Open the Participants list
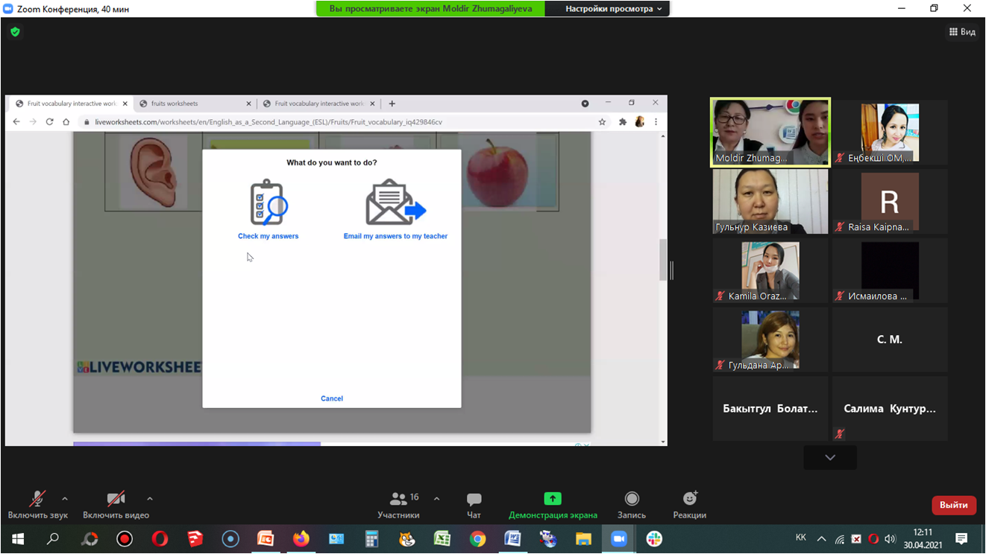Viewport: 986px width, 554px height. click(x=398, y=504)
